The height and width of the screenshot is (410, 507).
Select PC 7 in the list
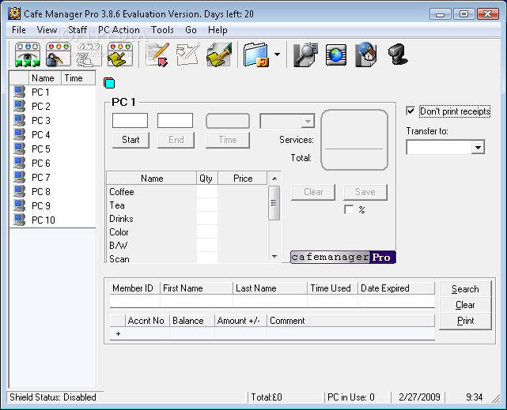(41, 177)
